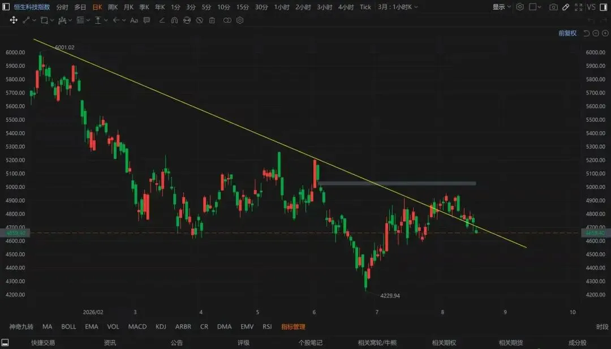Enter fullscreen chart mode
611x349 pixels.
point(579,7)
